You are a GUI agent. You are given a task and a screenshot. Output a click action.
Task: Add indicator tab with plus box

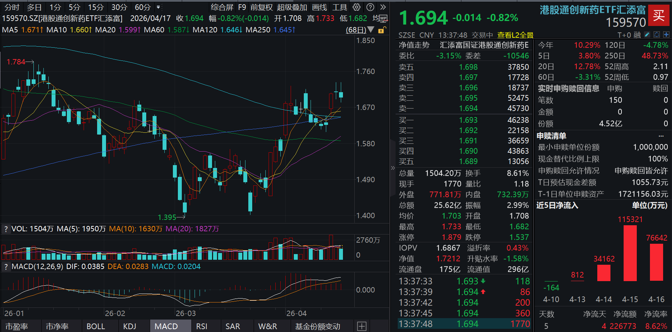(362, 326)
